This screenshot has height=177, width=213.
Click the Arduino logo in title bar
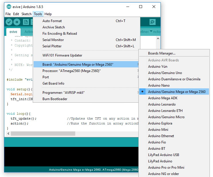(9, 7)
